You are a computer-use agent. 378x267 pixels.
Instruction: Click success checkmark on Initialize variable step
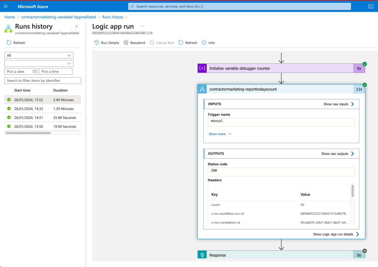(365, 64)
